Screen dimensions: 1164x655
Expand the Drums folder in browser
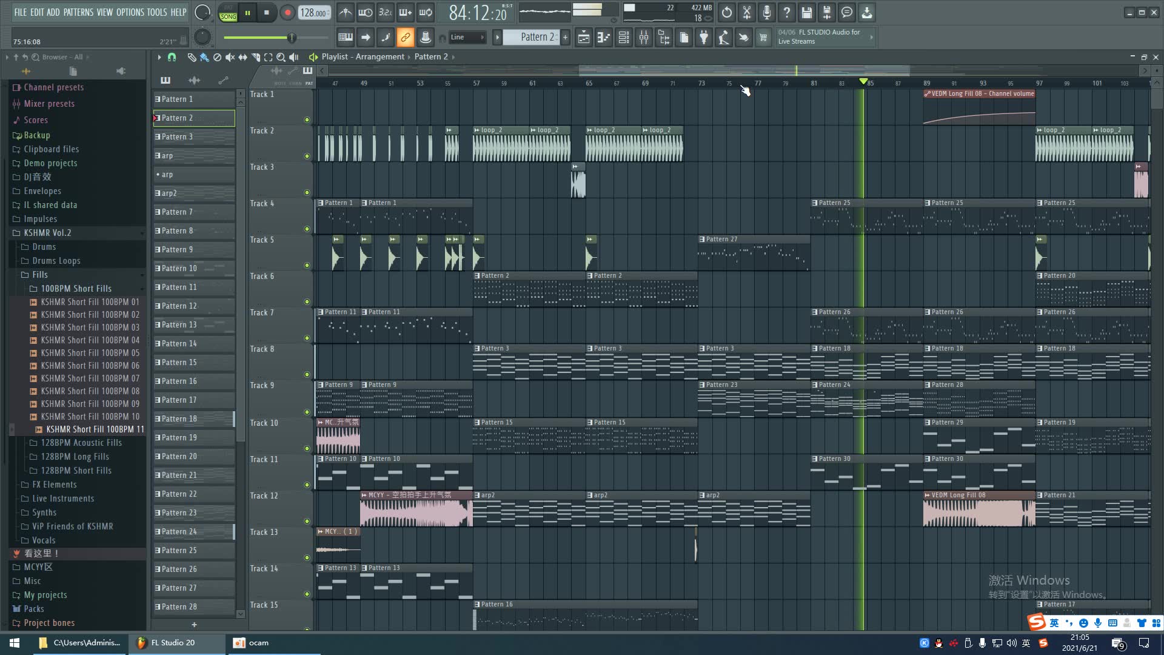[x=44, y=246]
